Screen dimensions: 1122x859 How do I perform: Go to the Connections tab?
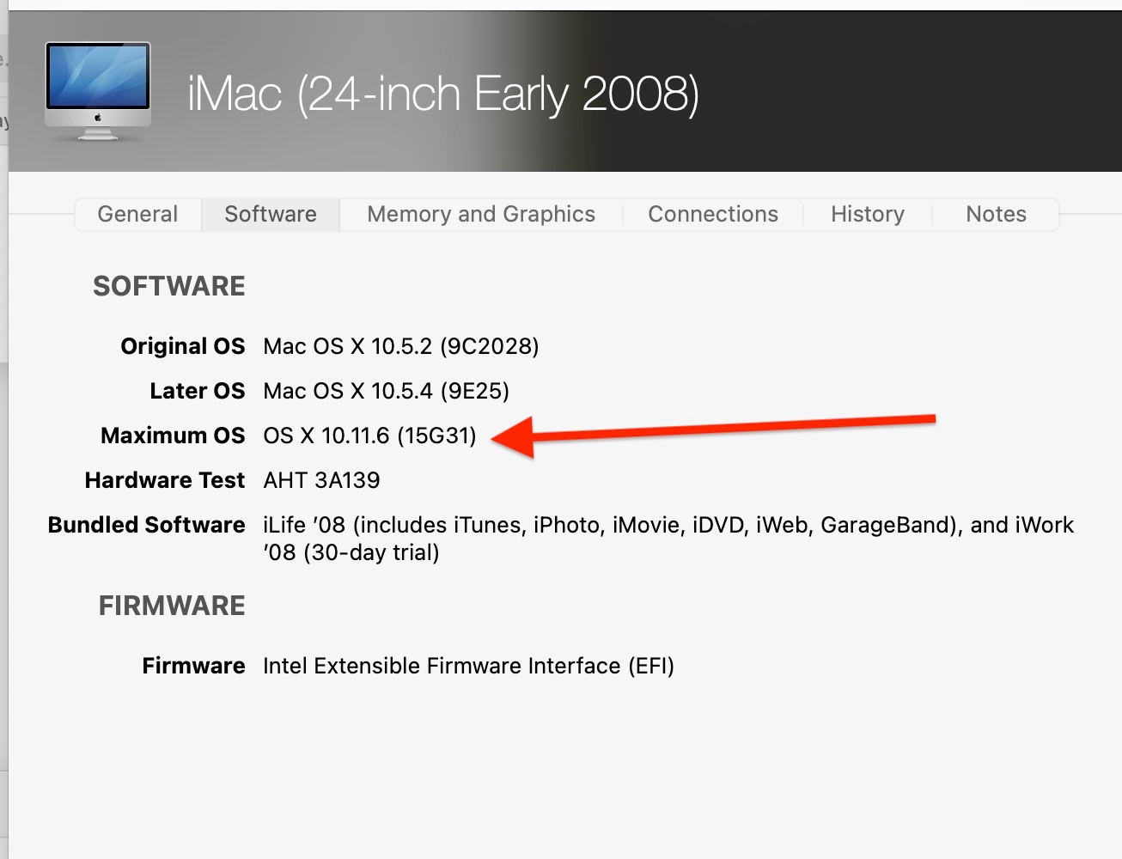[712, 214]
